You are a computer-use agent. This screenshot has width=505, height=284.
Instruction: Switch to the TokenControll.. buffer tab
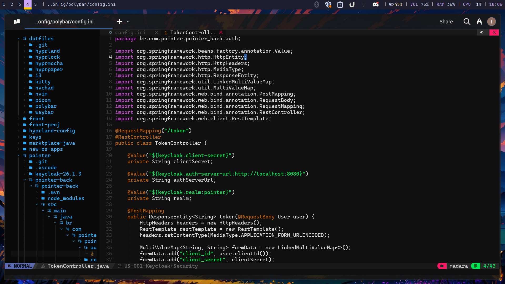[x=193, y=32]
